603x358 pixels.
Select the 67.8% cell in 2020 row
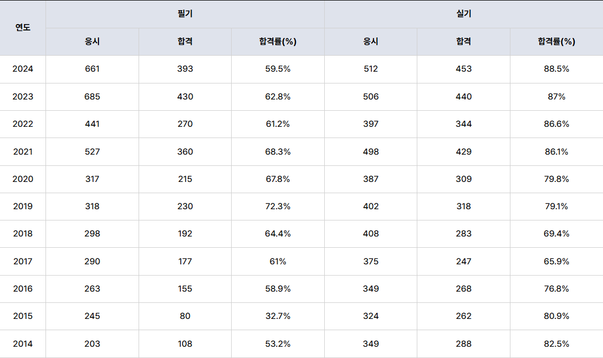coord(278,179)
